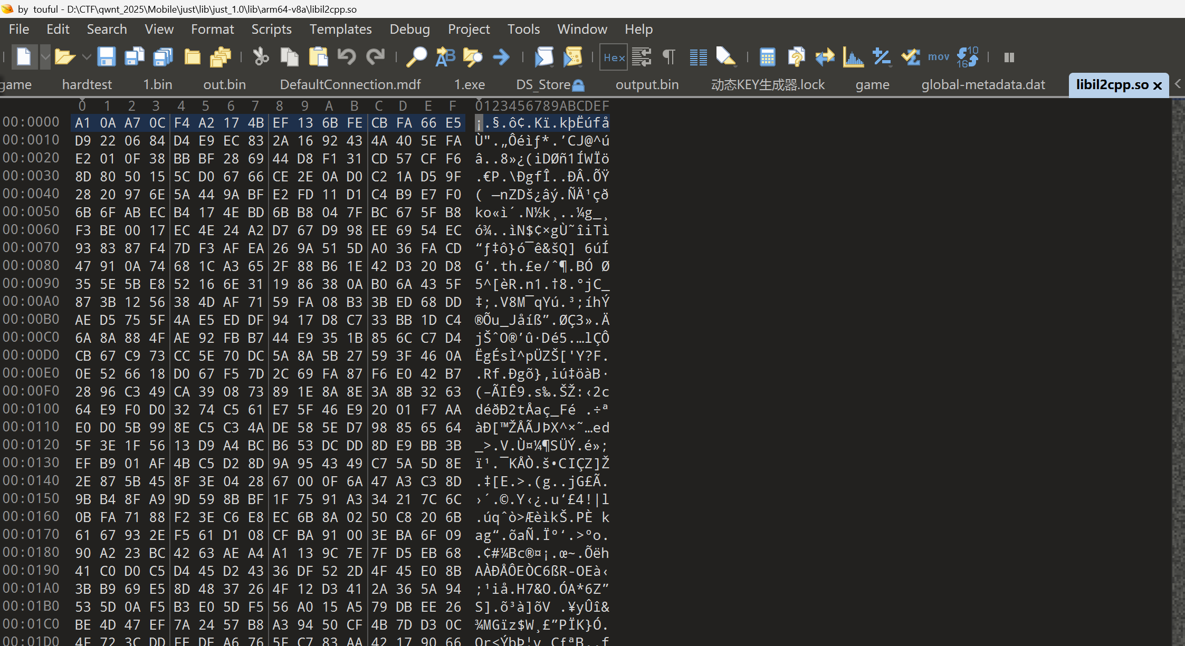Image resolution: width=1185 pixels, height=646 pixels.
Task: Open the Find magnifier tool
Action: coord(416,57)
